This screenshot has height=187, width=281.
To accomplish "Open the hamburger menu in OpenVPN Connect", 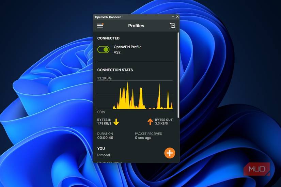I will (100, 26).
